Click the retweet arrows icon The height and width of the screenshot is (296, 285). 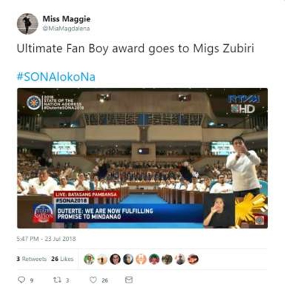coord(57,280)
